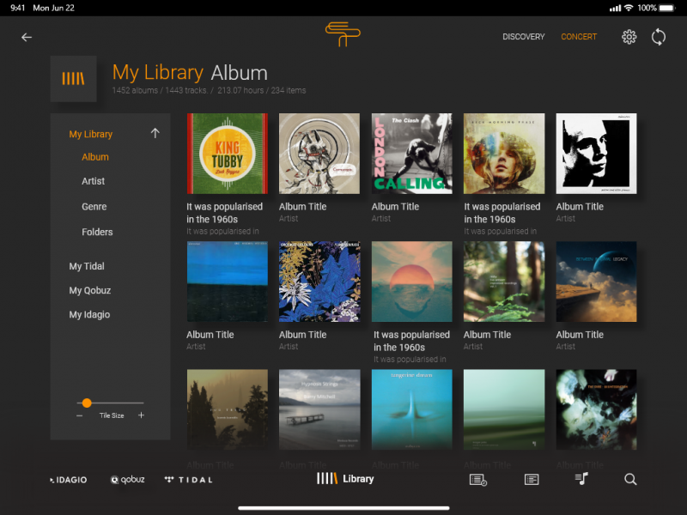Select the IDAGIO service icon
Screen dimensions: 687x515
66,479
